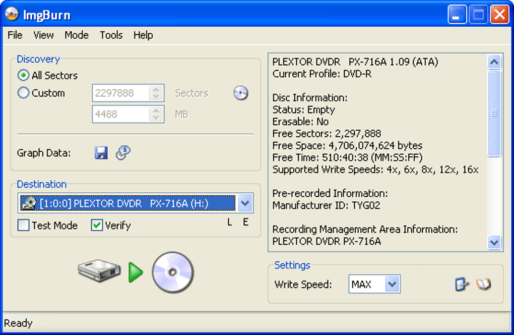The image size is (514, 335).
Task: Click the 'Free Time: 510:40:38' line
Action: [x=347, y=157]
